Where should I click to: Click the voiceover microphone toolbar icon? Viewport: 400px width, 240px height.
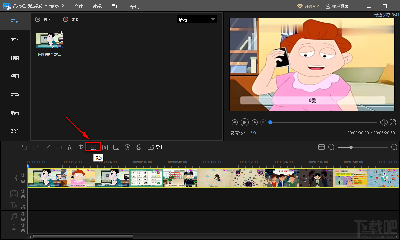coord(139,147)
